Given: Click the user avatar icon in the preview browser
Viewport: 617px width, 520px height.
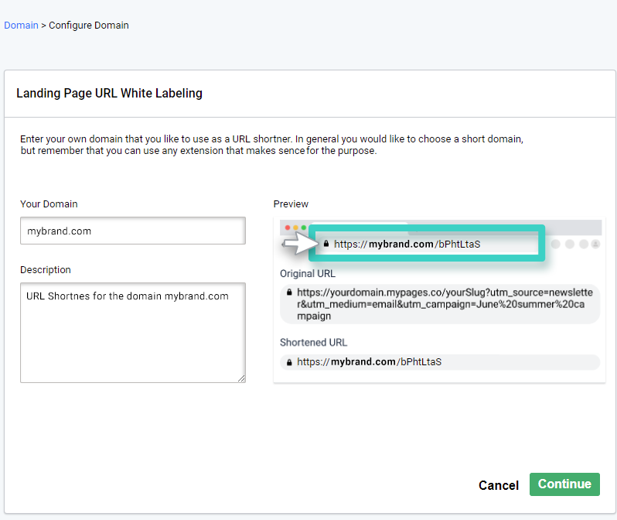Looking at the screenshot, I should (x=595, y=244).
